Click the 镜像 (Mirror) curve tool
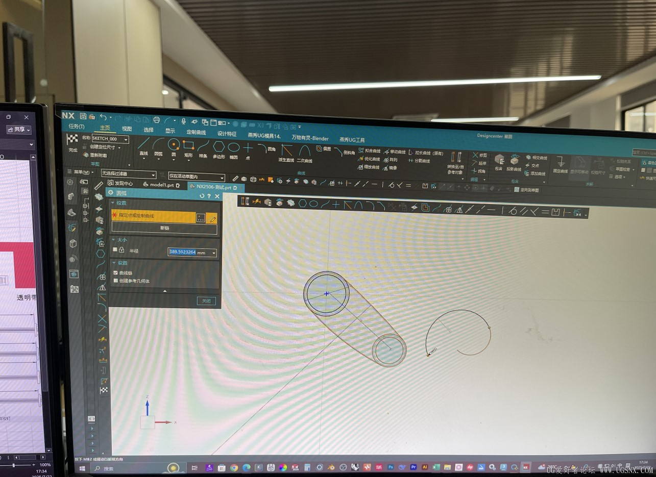This screenshot has width=656, height=477. (389, 167)
